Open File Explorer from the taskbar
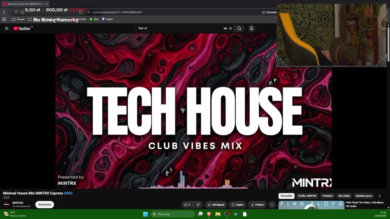This screenshot has height=219, width=390. click(x=218, y=214)
